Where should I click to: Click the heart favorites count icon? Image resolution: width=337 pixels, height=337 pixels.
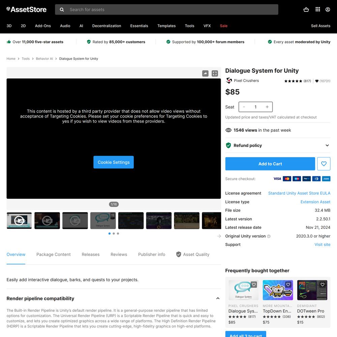[317, 81]
